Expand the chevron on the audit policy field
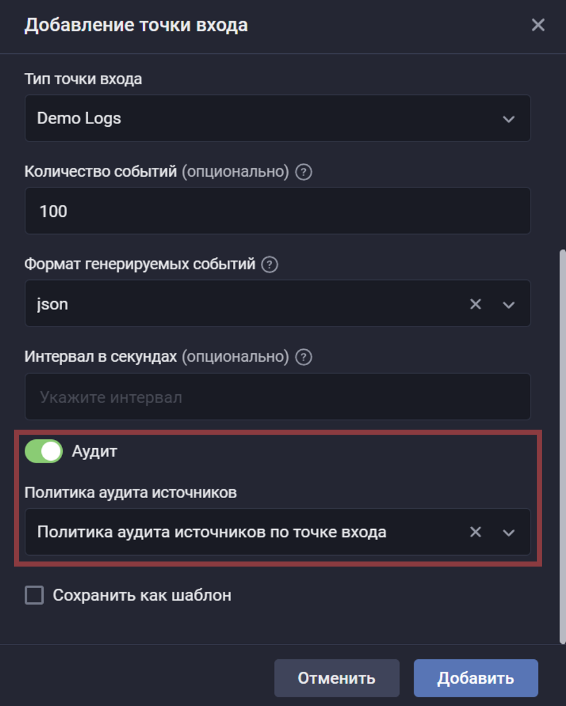The height and width of the screenshot is (706, 566). point(508,532)
